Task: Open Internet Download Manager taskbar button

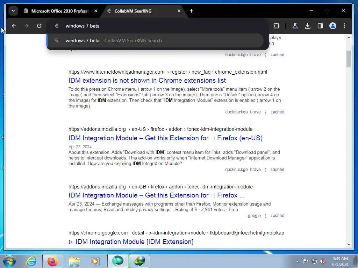Action: click(x=139, y=261)
